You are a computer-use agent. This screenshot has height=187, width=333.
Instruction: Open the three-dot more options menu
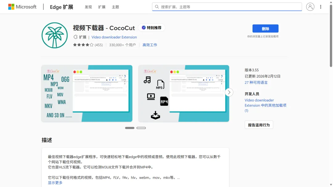320,7
